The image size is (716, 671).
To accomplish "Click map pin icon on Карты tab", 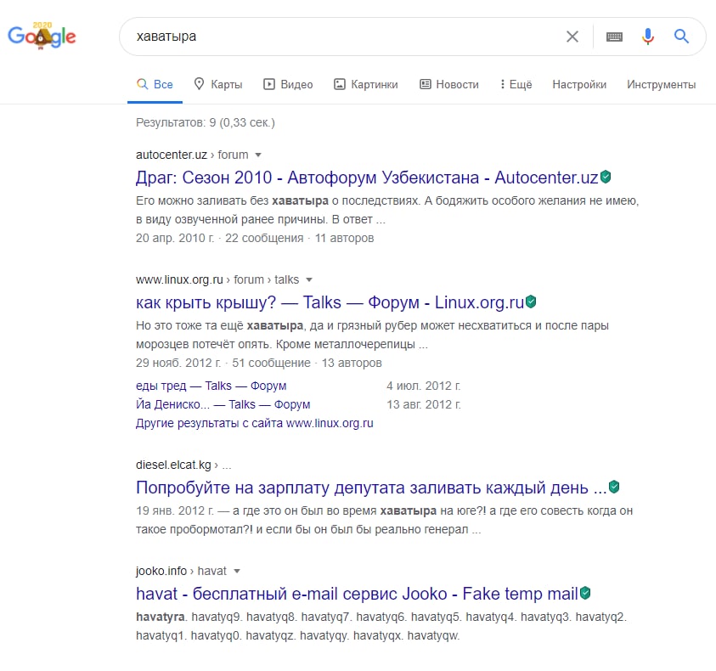I will tap(199, 83).
